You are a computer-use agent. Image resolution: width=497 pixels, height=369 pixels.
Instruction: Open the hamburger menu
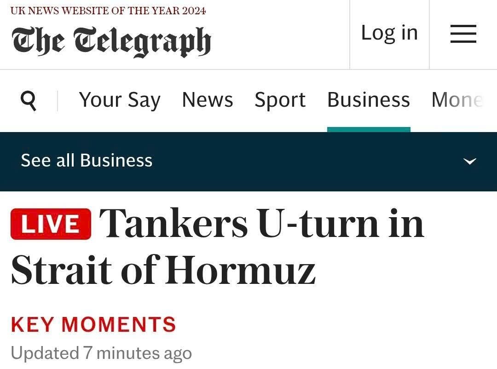[x=463, y=34]
